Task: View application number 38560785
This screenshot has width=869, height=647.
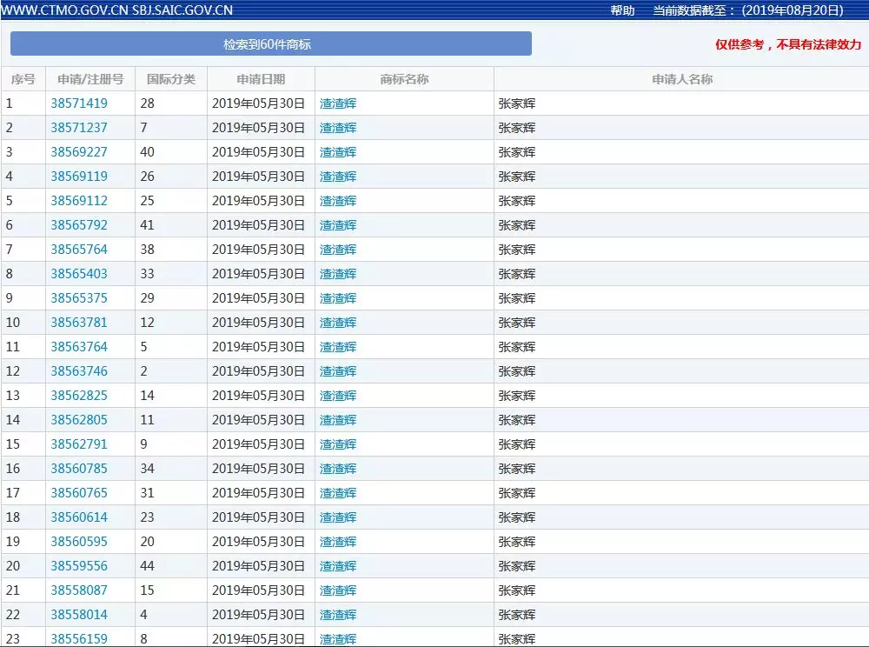Action: (x=79, y=469)
